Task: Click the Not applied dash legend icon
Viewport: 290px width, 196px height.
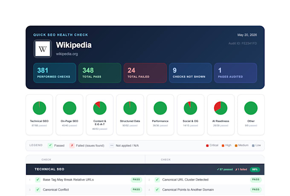Action: [x=112, y=146]
